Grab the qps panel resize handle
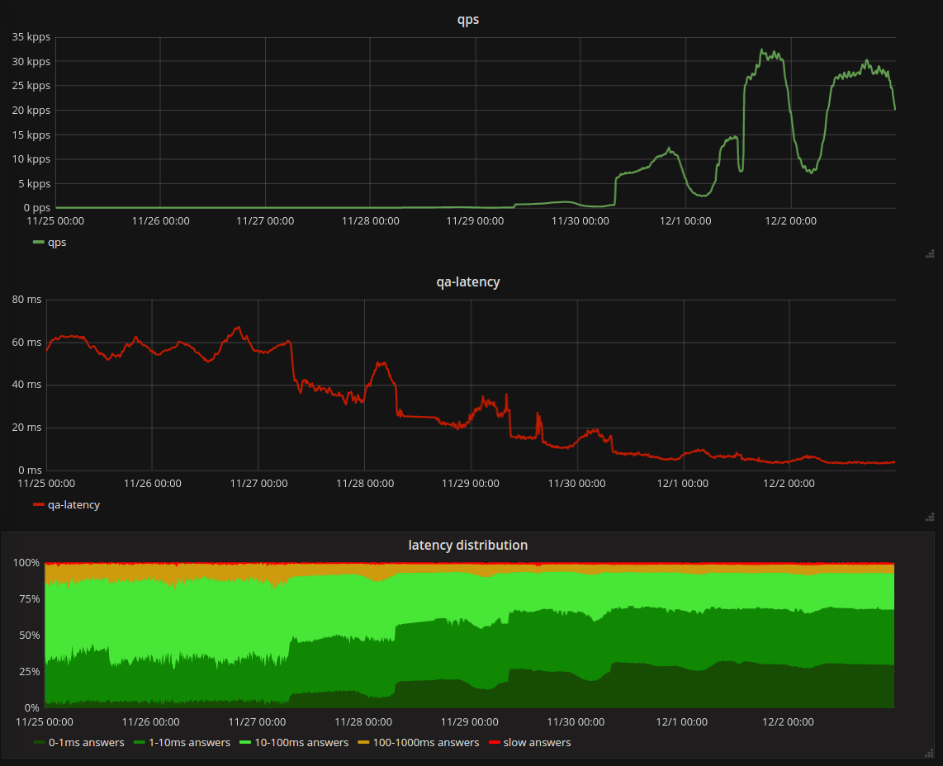 pos(929,254)
